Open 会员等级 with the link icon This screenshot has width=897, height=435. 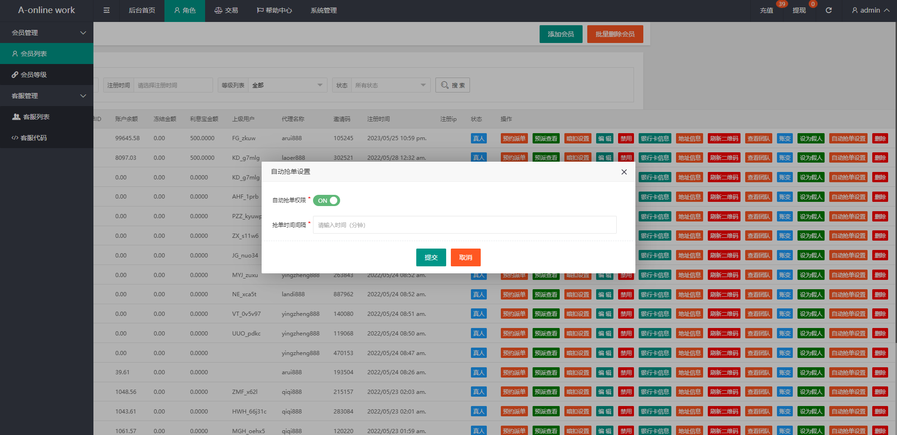click(x=47, y=75)
